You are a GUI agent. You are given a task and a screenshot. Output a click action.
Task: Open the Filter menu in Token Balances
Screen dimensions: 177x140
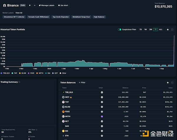82,83
